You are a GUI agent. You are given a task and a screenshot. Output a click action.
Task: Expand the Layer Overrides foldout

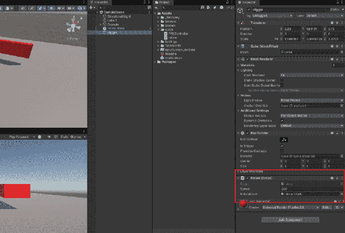pos(238,171)
